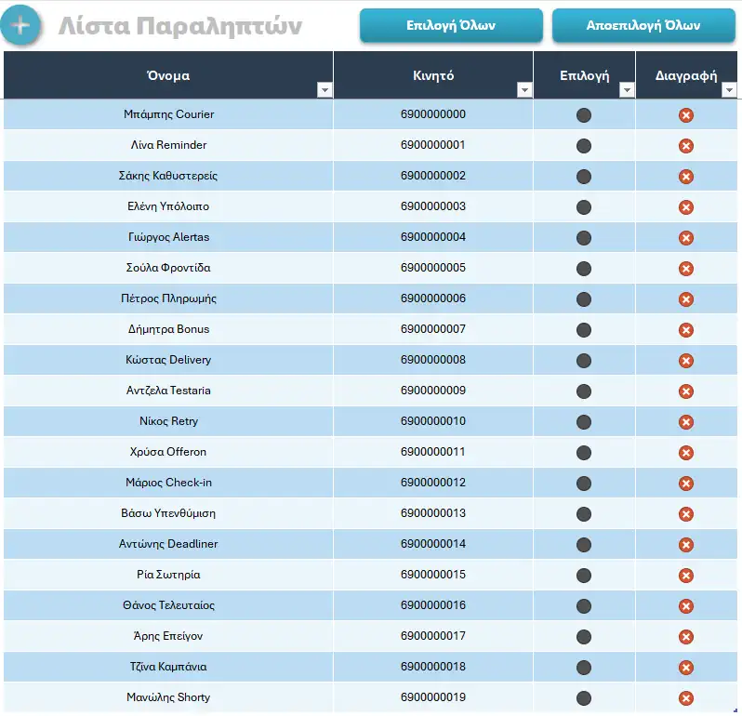Screen dimensions: 742x716
Task: Toggle selection dot for Νίκος Retry
Action: click(x=584, y=422)
